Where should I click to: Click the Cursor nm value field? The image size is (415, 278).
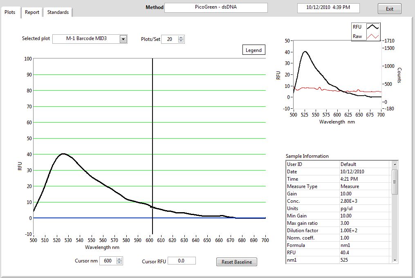(x=108, y=261)
